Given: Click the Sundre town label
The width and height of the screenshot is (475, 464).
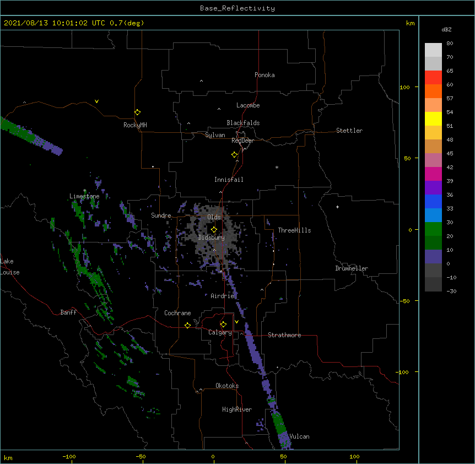Looking at the screenshot, I should coord(161,215).
